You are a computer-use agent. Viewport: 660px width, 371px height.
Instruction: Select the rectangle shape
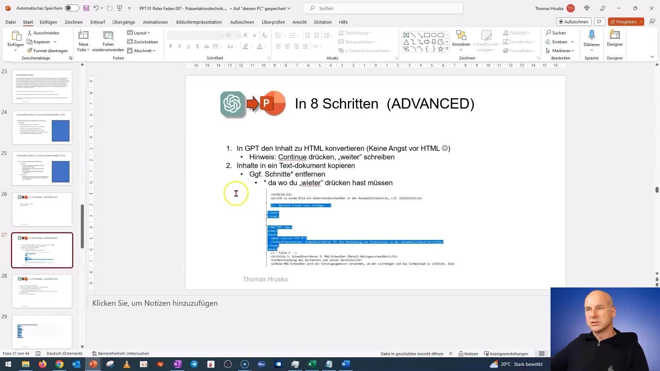(x=427, y=35)
